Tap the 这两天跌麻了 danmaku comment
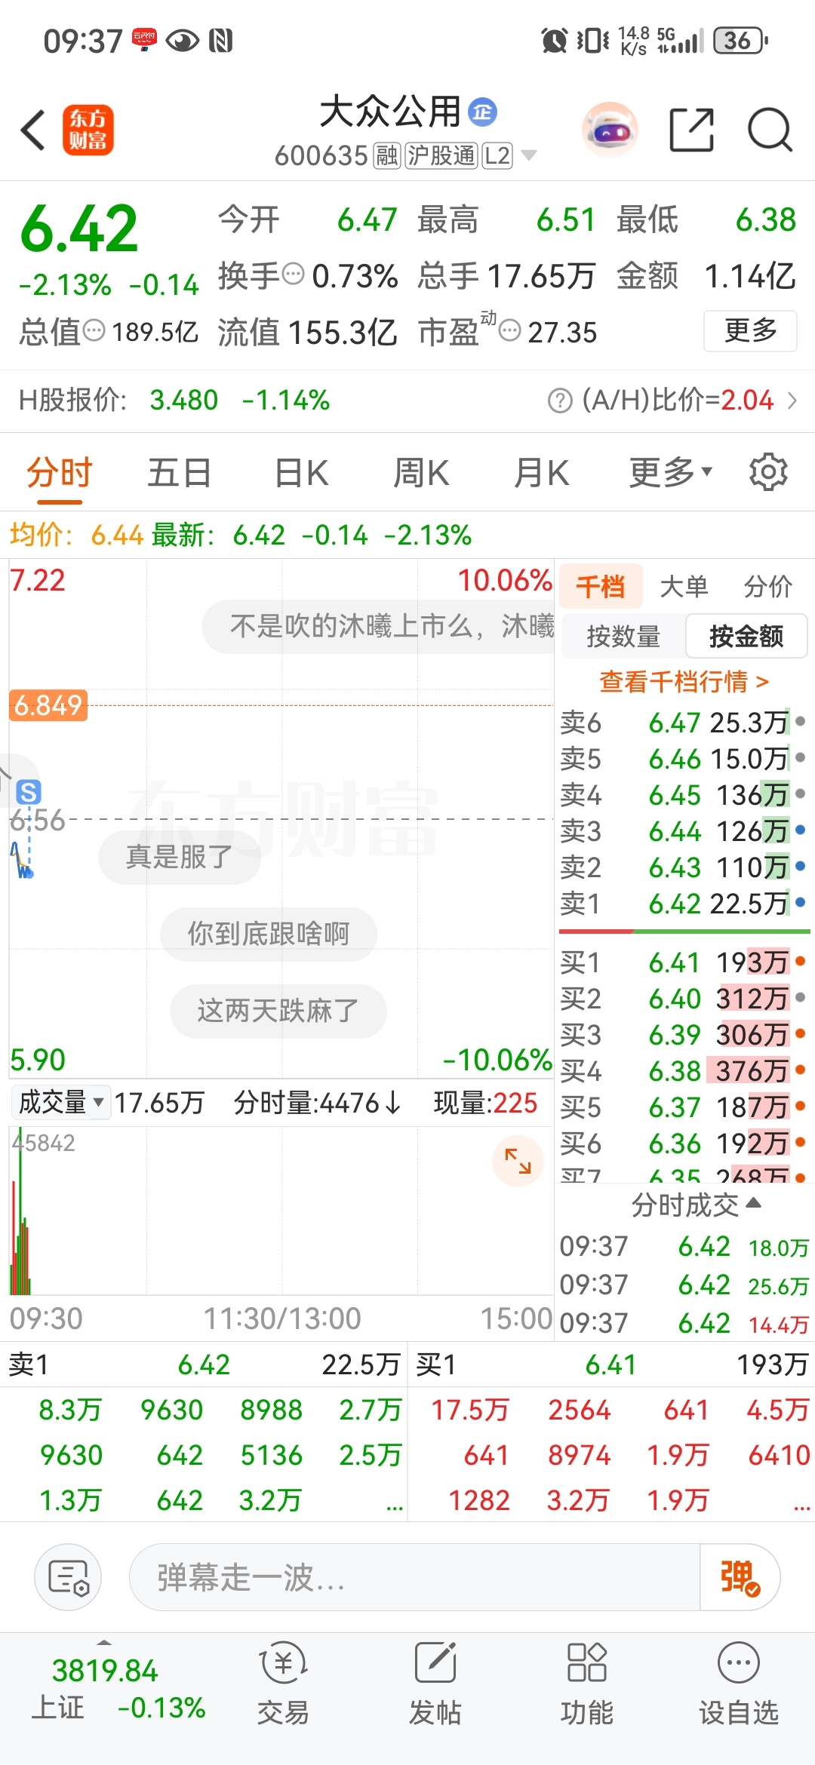 point(278,1011)
